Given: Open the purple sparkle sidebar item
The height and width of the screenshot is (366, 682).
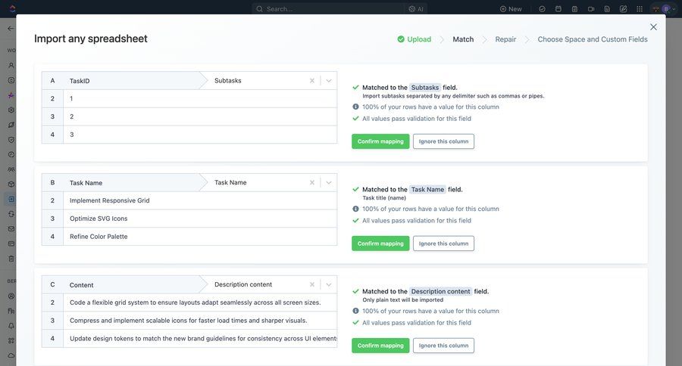Looking at the screenshot, I should point(11,95).
